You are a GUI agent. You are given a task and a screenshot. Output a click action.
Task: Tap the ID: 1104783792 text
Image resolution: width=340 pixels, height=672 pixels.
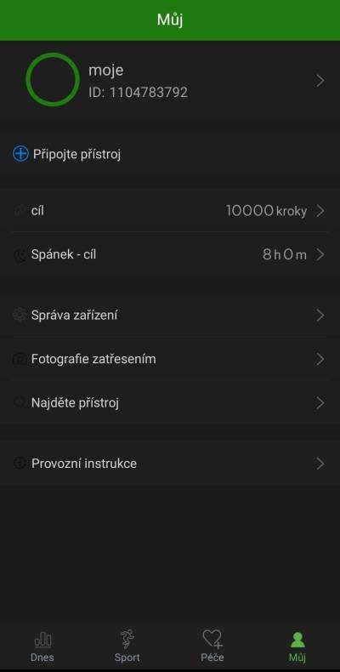point(138,93)
